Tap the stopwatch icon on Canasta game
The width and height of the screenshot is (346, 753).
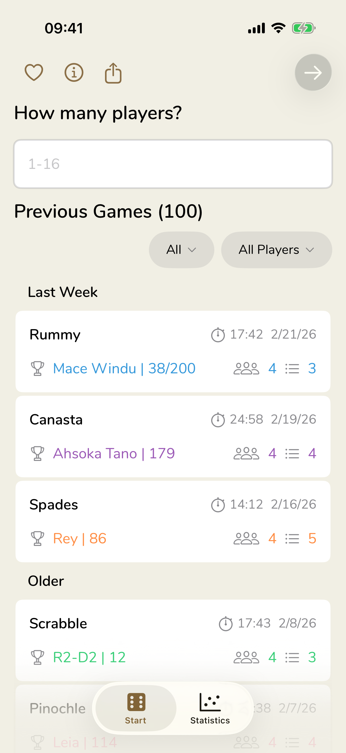coord(218,420)
